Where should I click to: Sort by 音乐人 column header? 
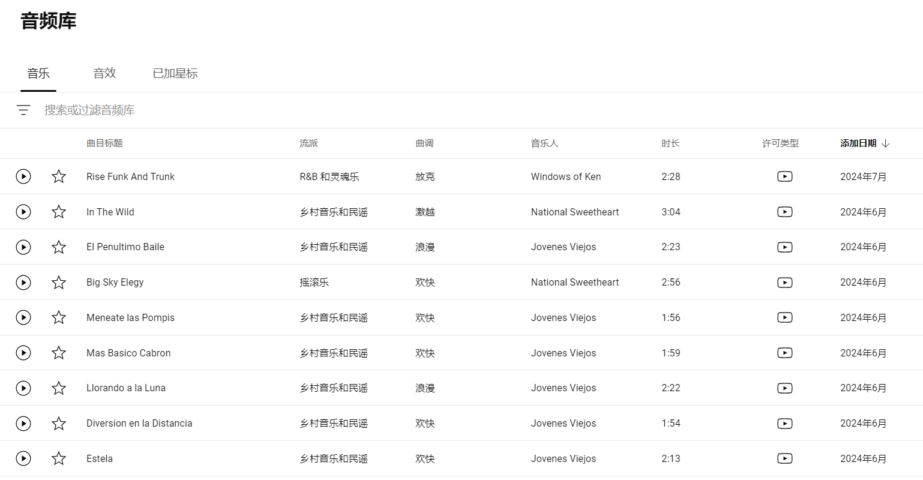point(544,143)
